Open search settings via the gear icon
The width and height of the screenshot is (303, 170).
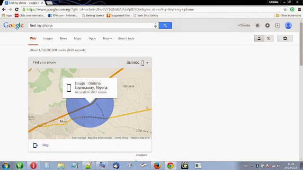click(x=285, y=38)
